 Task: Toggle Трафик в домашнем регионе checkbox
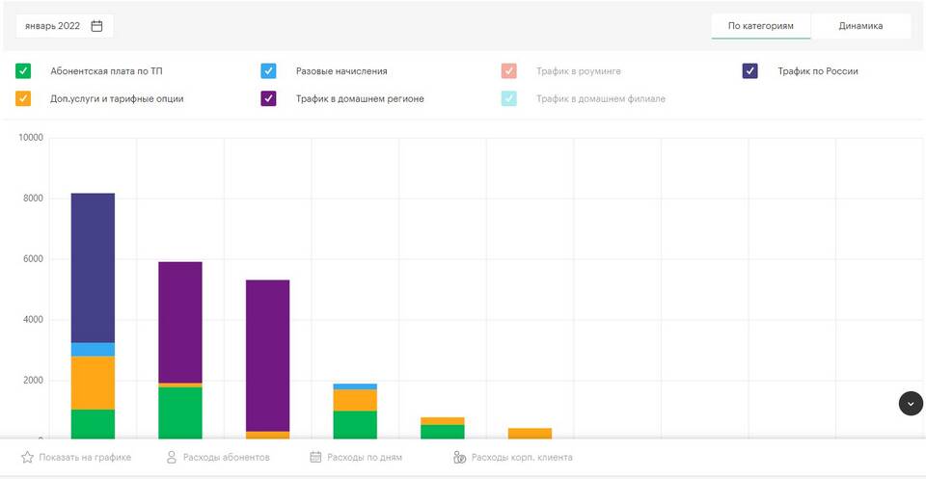269,98
